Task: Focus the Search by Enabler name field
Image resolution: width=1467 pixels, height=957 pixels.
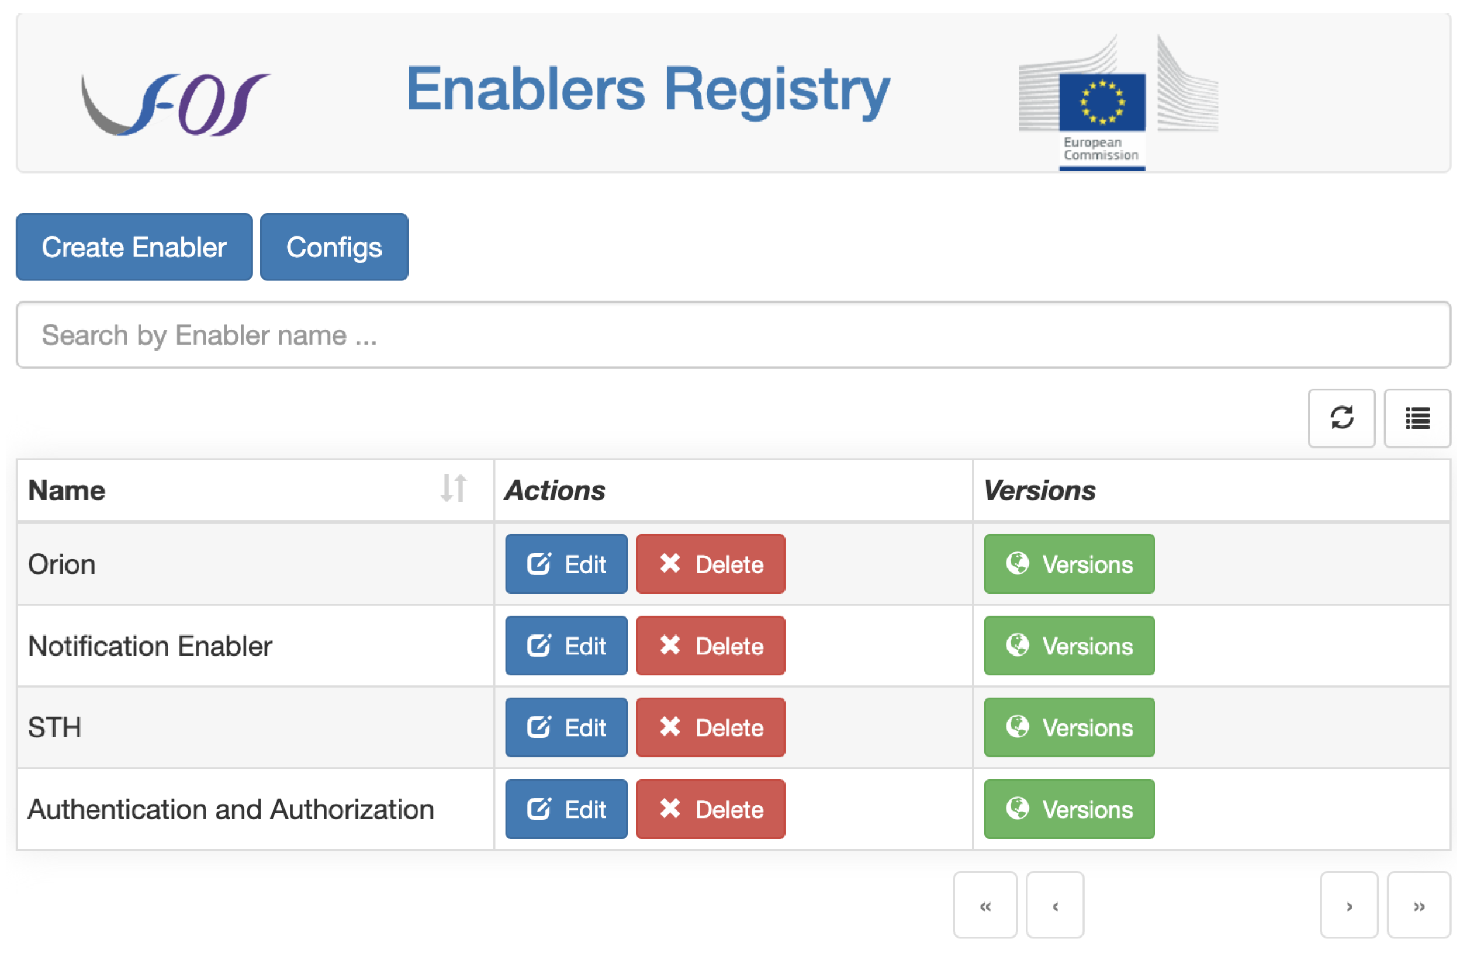Action: (733, 335)
